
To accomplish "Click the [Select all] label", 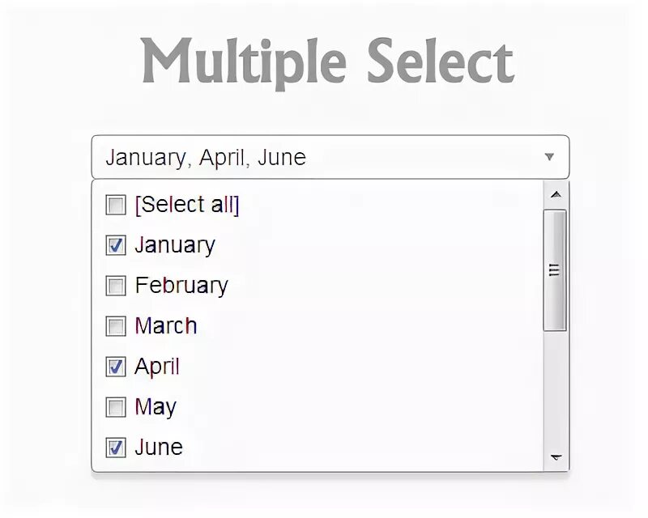I will (x=187, y=205).
